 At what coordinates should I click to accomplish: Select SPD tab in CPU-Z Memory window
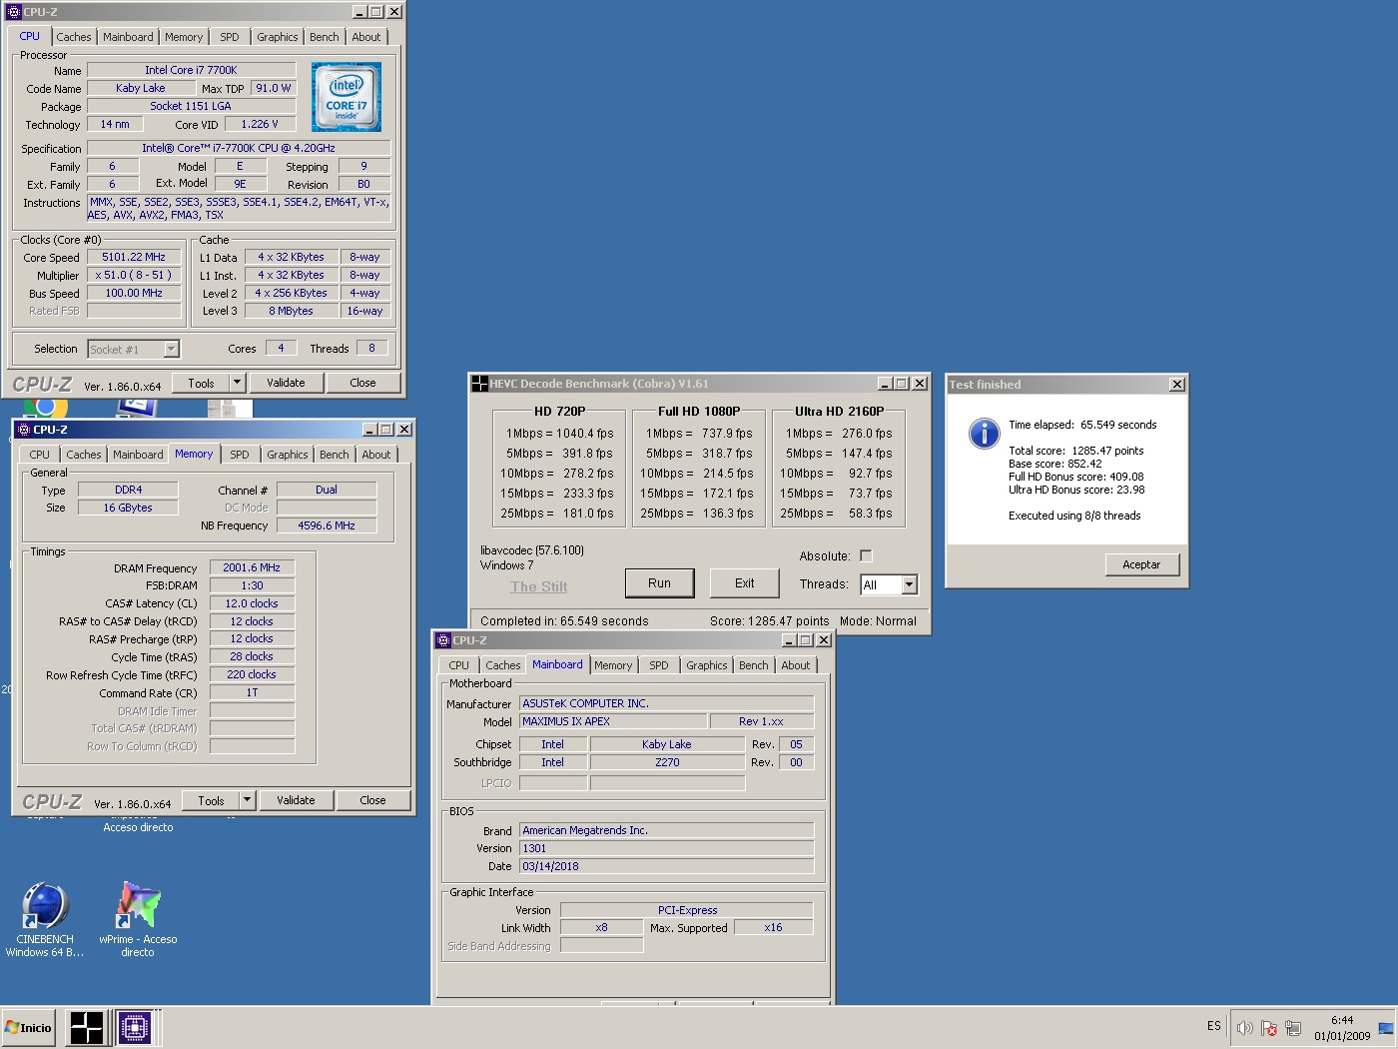(x=240, y=455)
